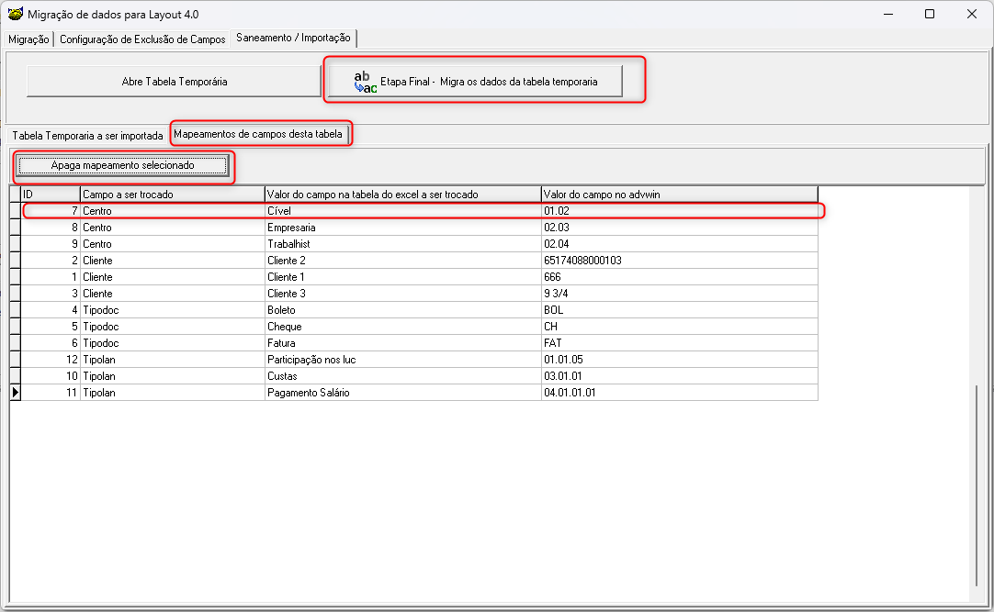Click the FAT value cell

tap(680, 342)
